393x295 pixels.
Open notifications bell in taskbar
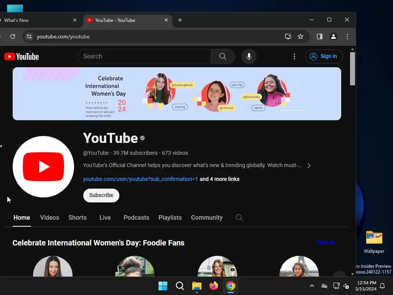point(383,286)
